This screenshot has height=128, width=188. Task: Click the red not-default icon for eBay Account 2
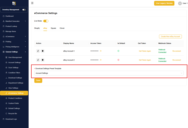(118, 60)
